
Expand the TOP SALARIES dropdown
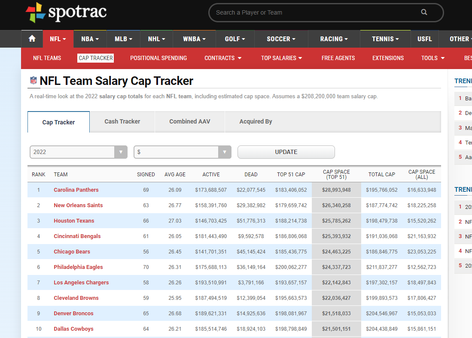coord(281,58)
